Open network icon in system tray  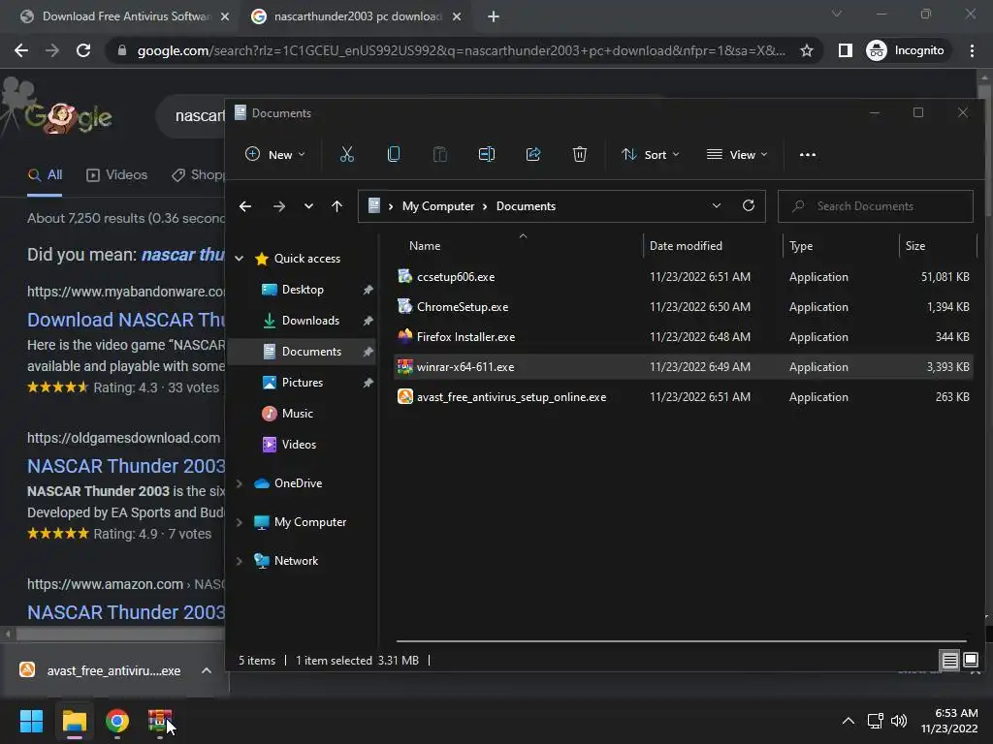pyautogui.click(x=876, y=721)
